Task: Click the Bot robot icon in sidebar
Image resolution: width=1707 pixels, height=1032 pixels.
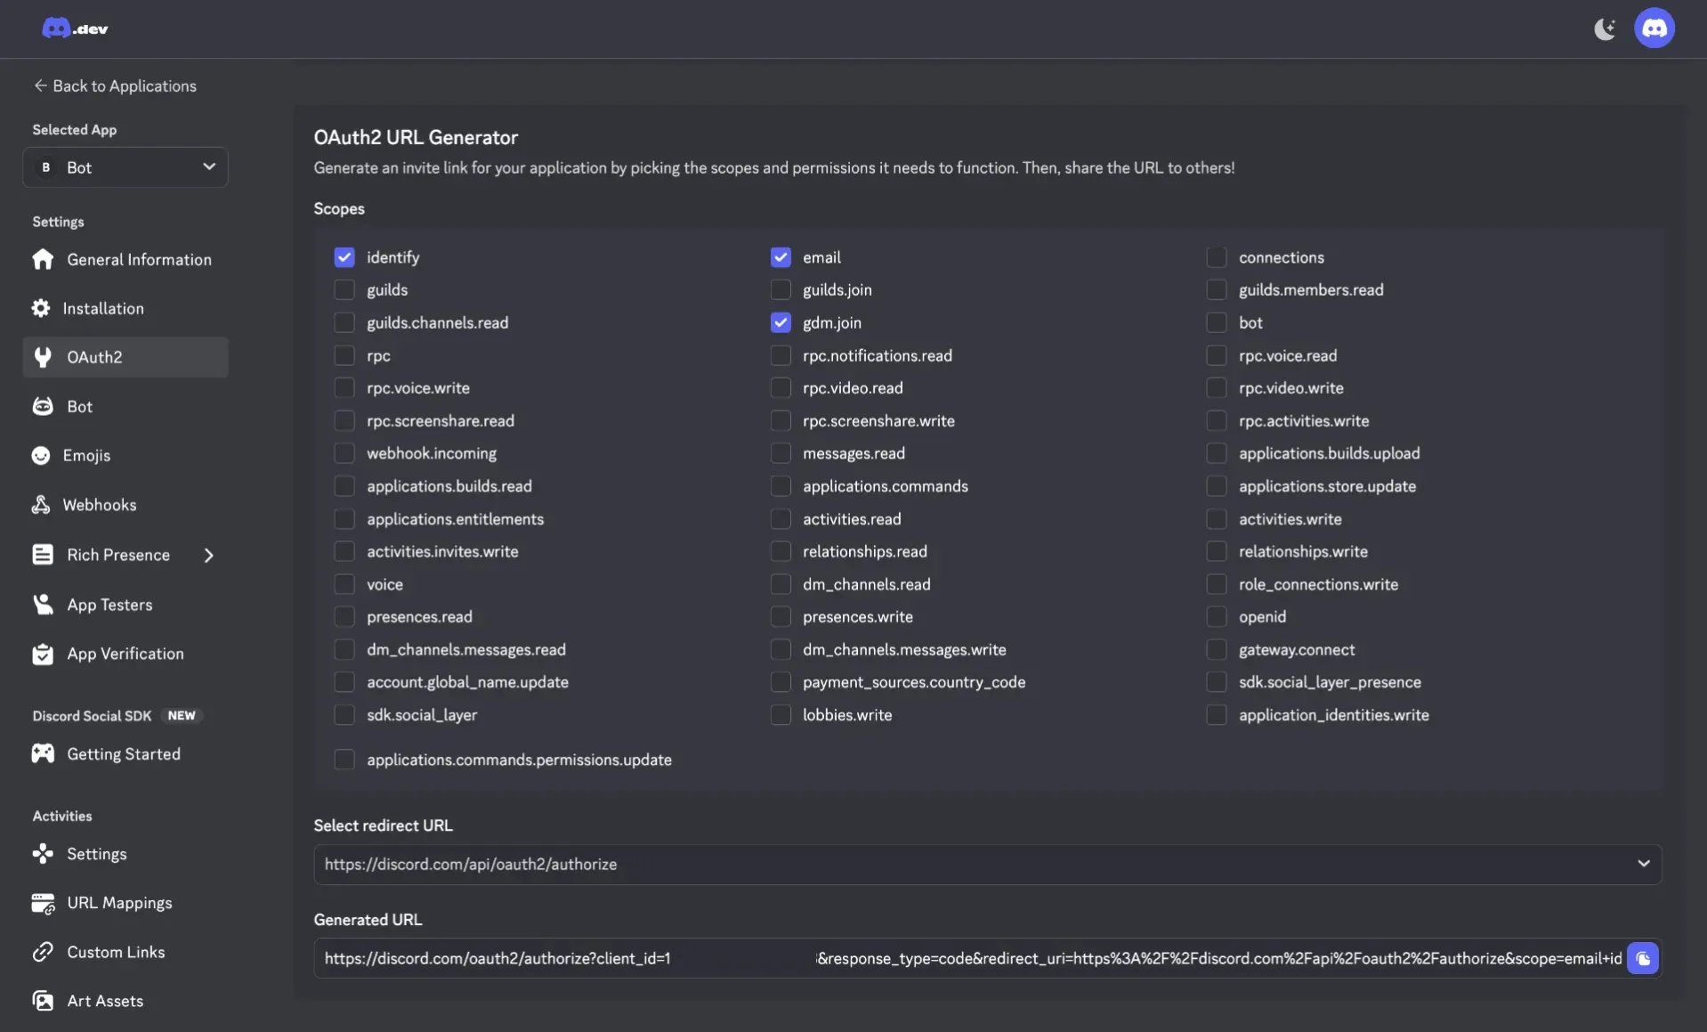Action: pos(43,406)
